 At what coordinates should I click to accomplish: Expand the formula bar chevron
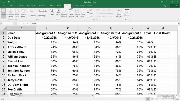tap(178, 23)
